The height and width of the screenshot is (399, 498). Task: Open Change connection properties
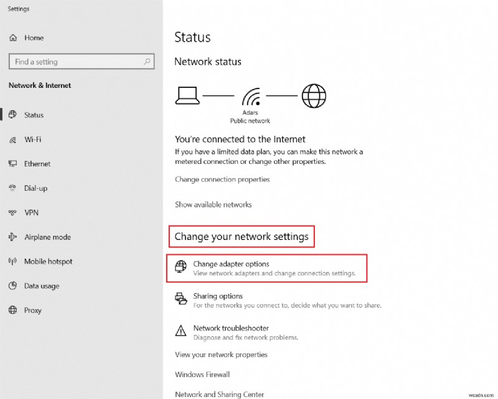222,179
